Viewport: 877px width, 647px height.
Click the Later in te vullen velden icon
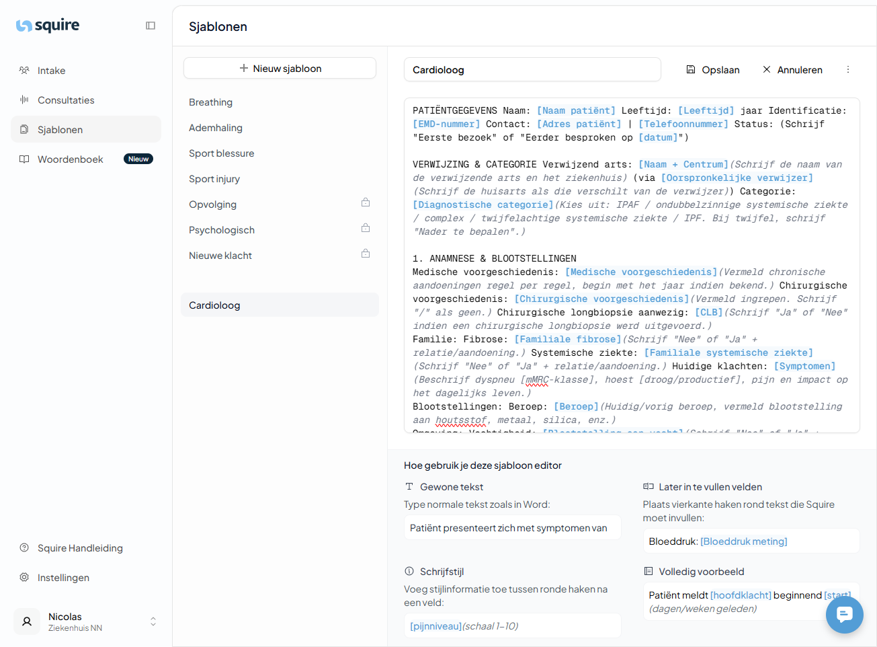tap(649, 486)
